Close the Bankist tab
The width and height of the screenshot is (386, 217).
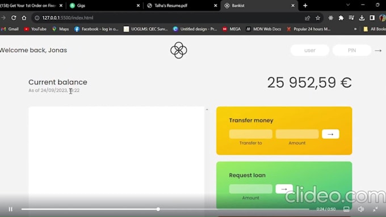coord(293,6)
